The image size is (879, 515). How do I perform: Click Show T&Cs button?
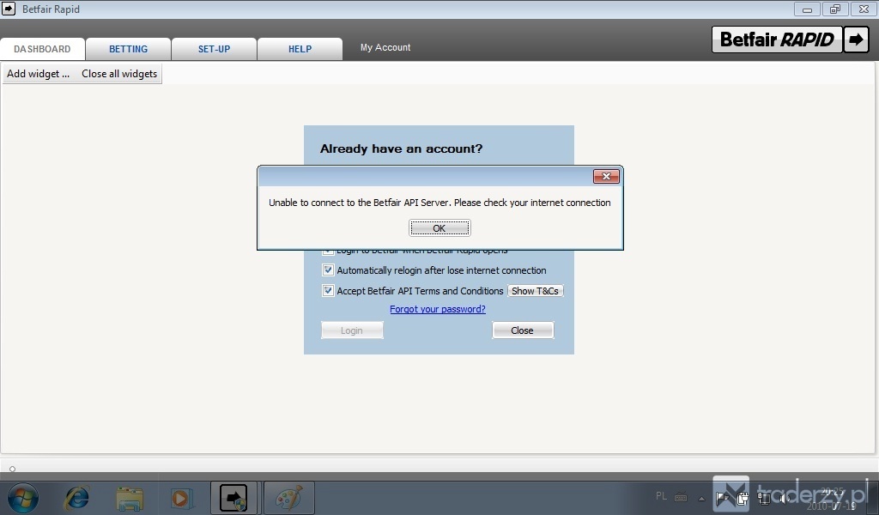(535, 291)
